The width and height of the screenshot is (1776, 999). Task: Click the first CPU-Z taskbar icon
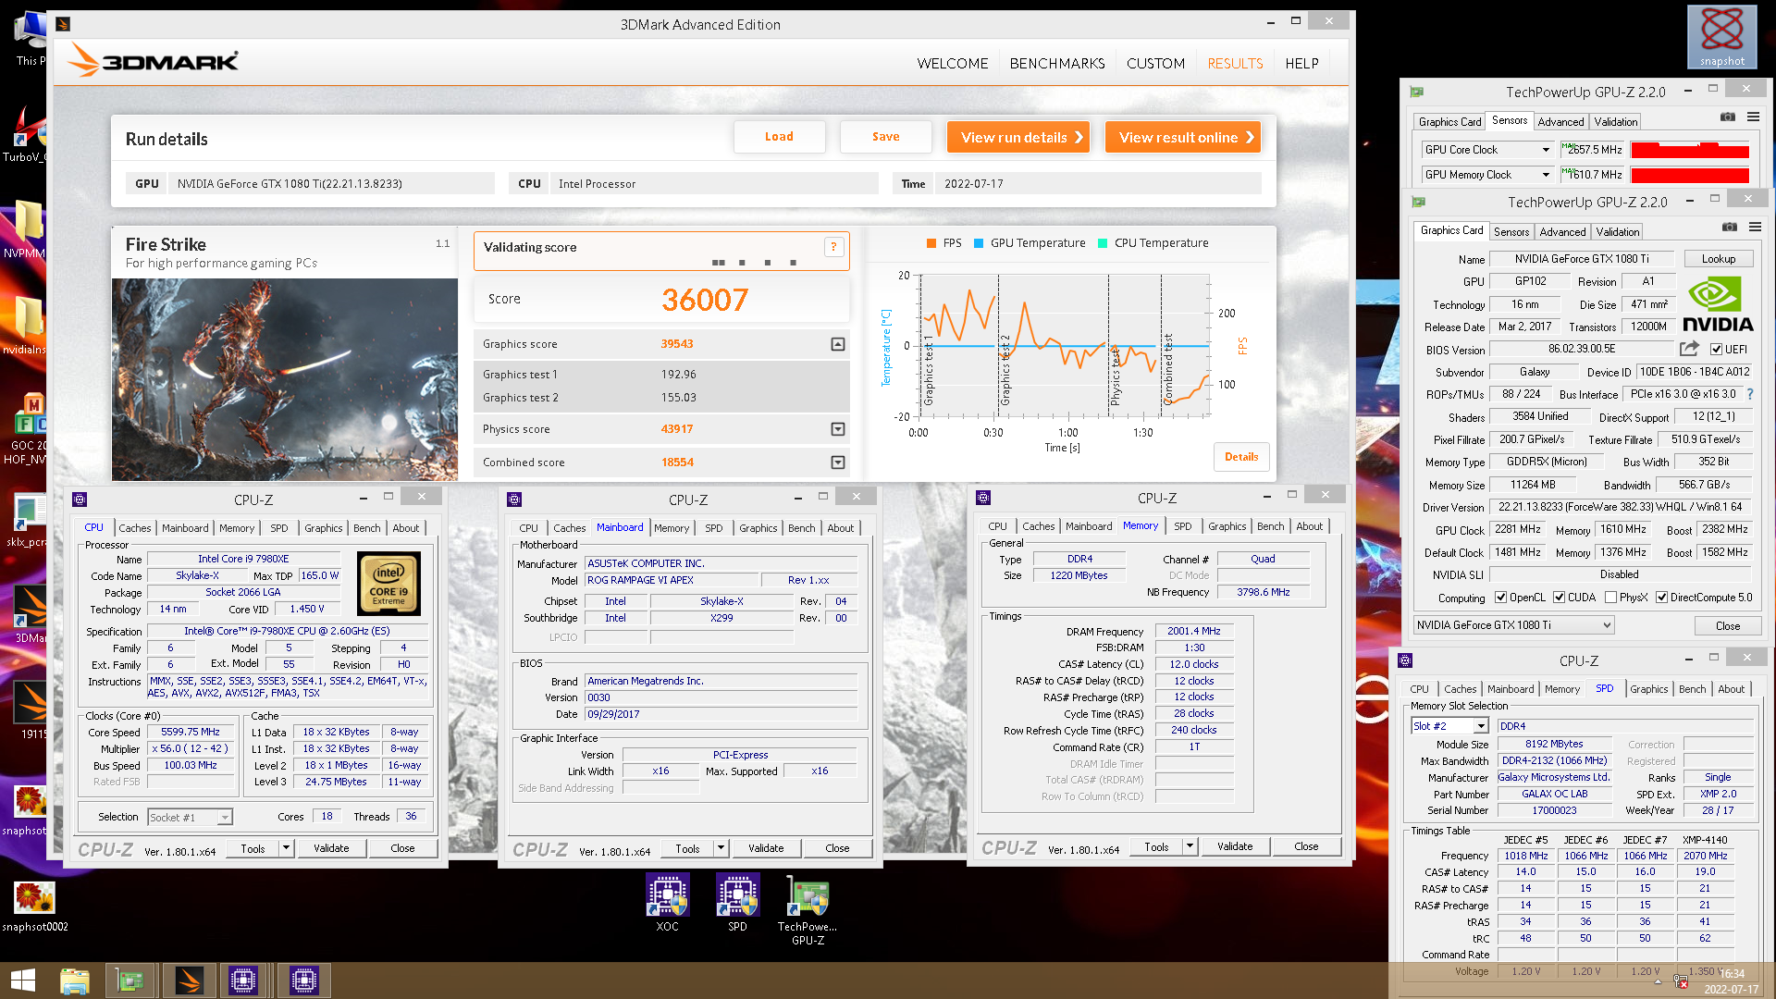coord(243,980)
